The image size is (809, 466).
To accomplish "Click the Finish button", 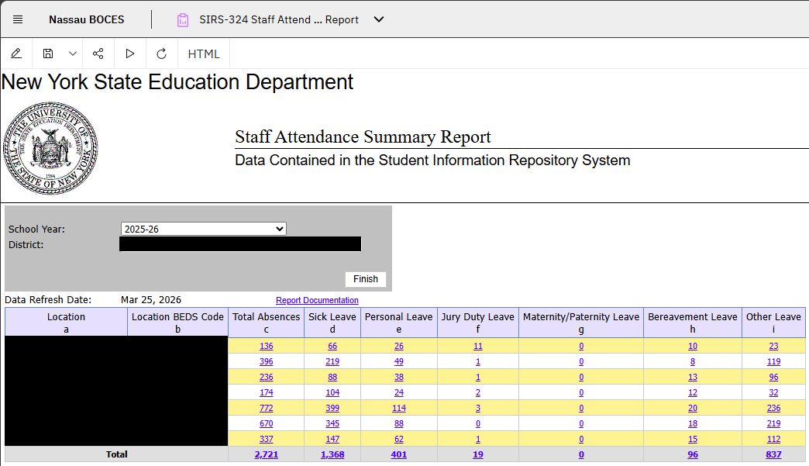I will (x=366, y=279).
